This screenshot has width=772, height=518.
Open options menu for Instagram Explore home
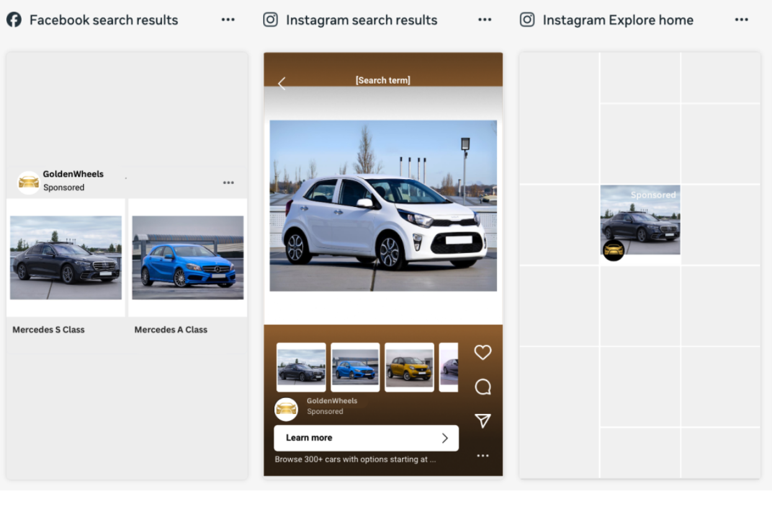(x=742, y=20)
